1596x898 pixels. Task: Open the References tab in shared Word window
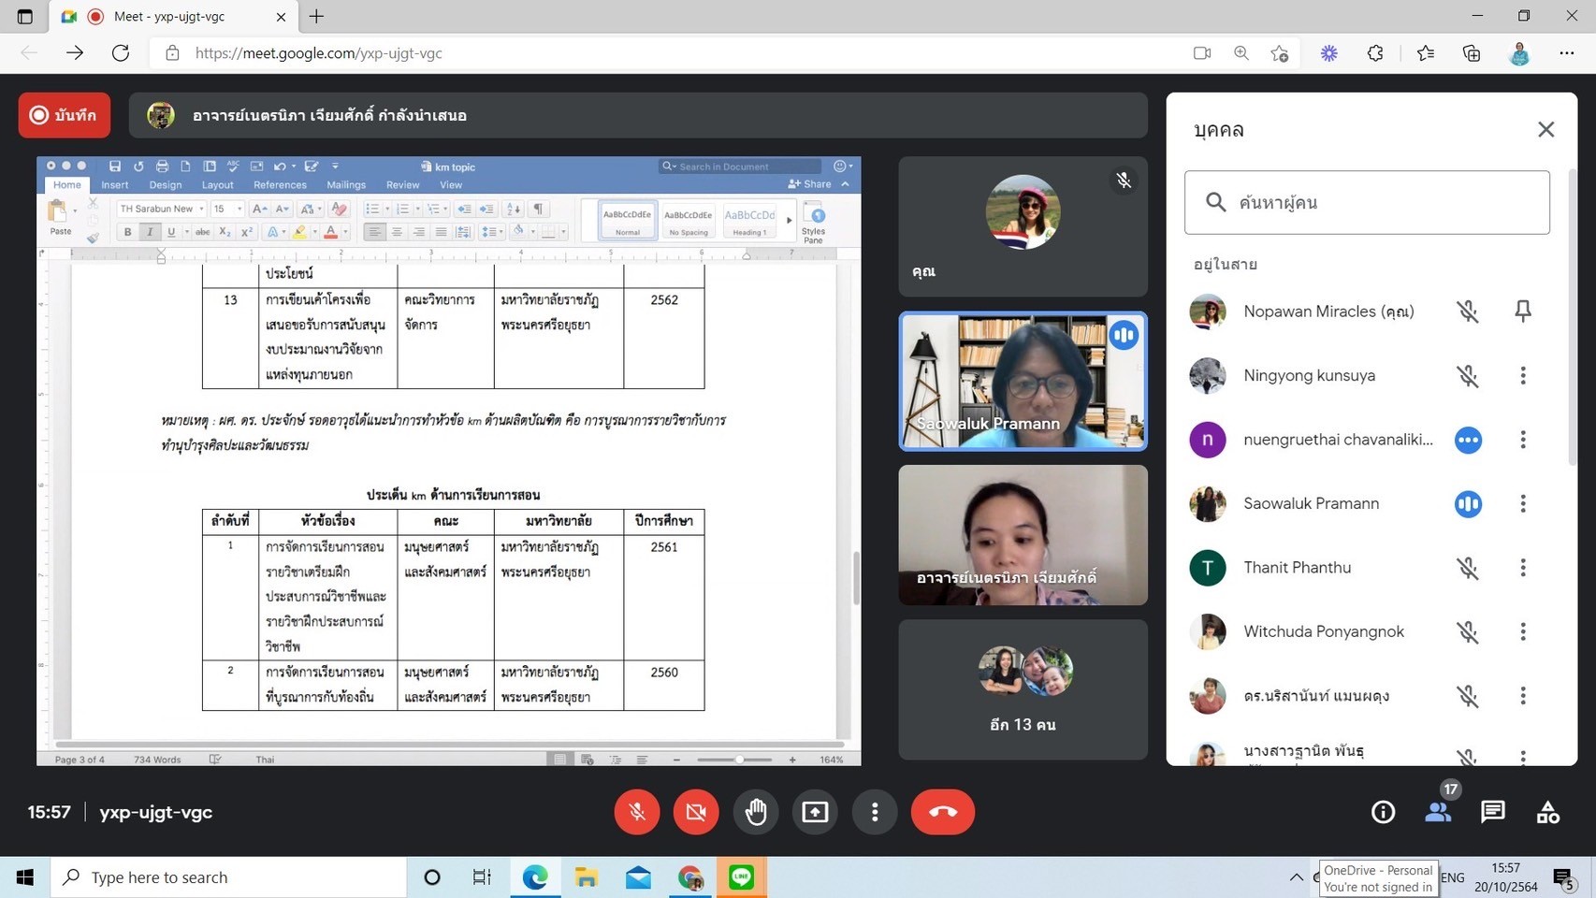point(280,185)
